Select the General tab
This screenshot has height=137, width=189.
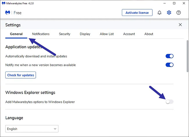point(16,34)
